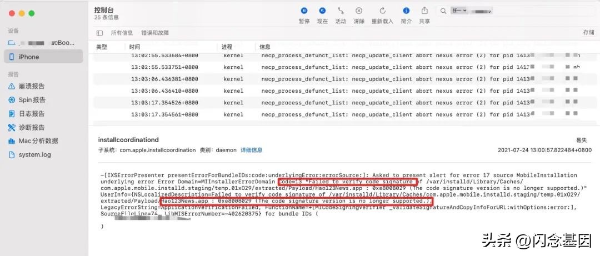Click the installcoordinationd process title
The image size is (600, 256).
(x=128, y=140)
